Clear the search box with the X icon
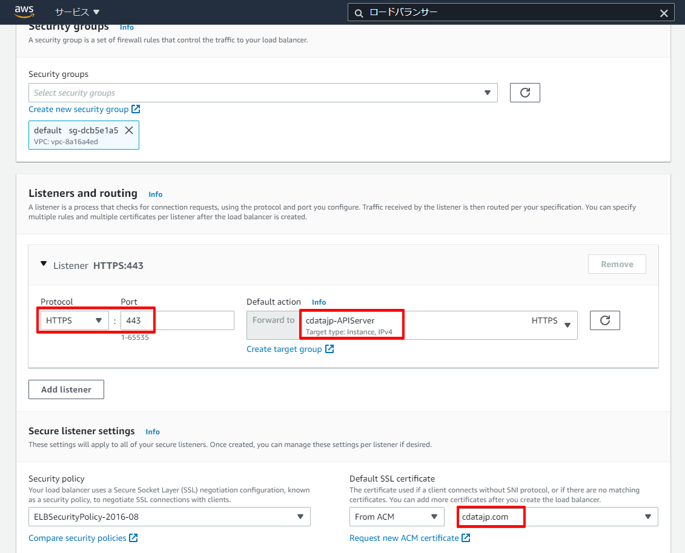 coord(664,13)
